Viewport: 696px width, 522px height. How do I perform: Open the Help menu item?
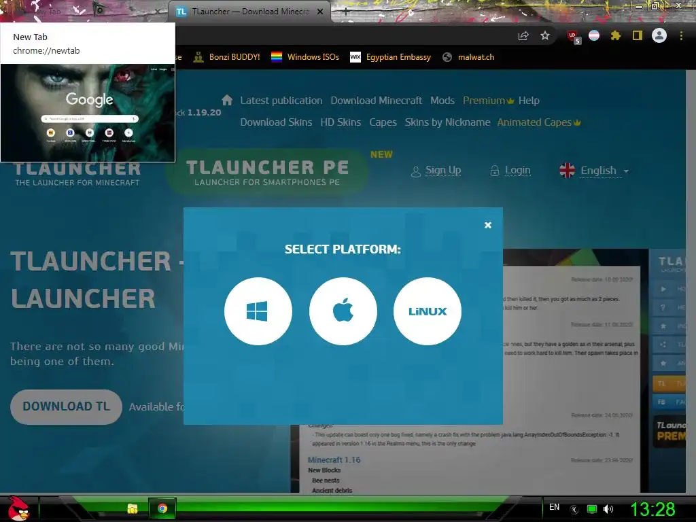[x=529, y=101]
